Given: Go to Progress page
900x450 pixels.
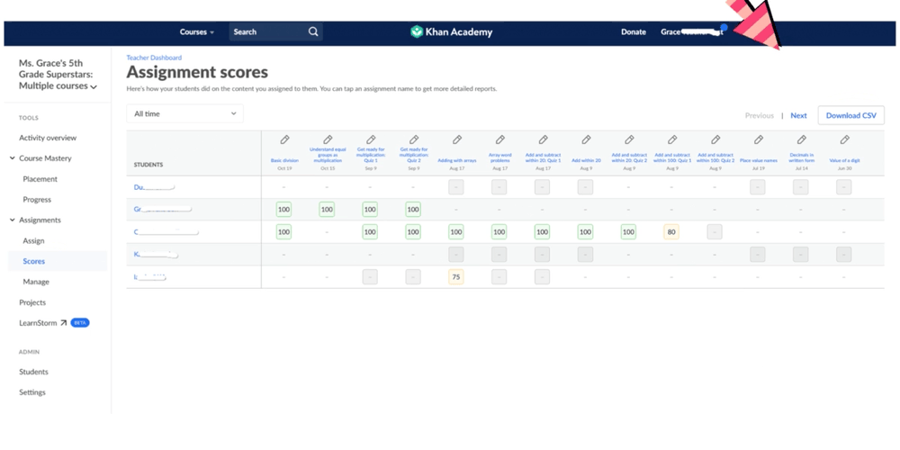Looking at the screenshot, I should pos(37,200).
